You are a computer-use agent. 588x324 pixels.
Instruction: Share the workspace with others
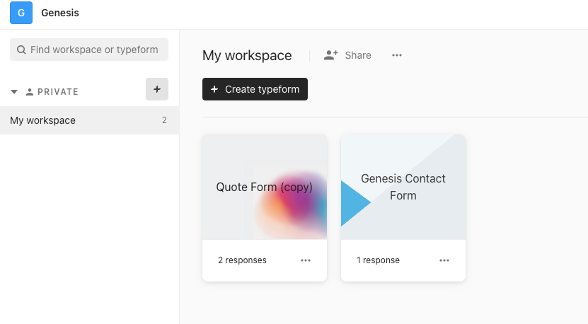347,55
